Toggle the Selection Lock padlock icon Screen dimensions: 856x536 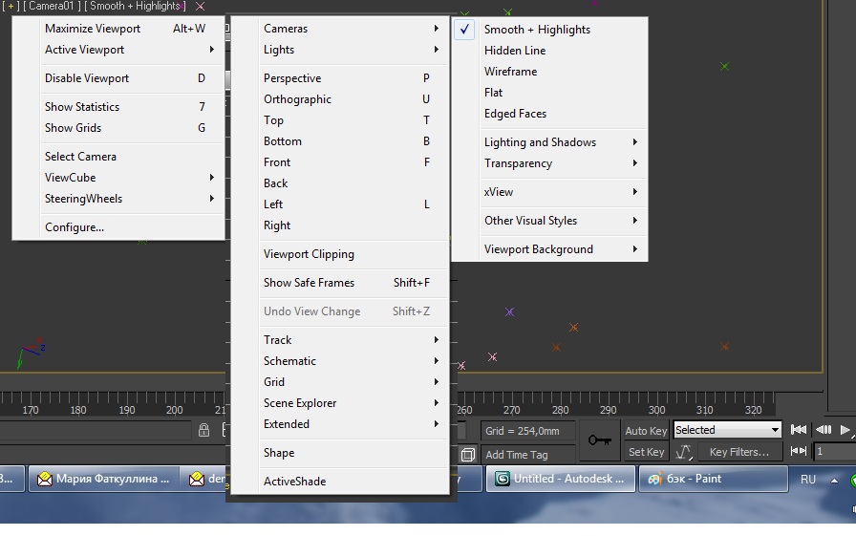203,430
